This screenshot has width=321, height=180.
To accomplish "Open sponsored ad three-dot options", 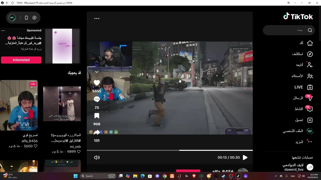I will [x=3, y=30].
